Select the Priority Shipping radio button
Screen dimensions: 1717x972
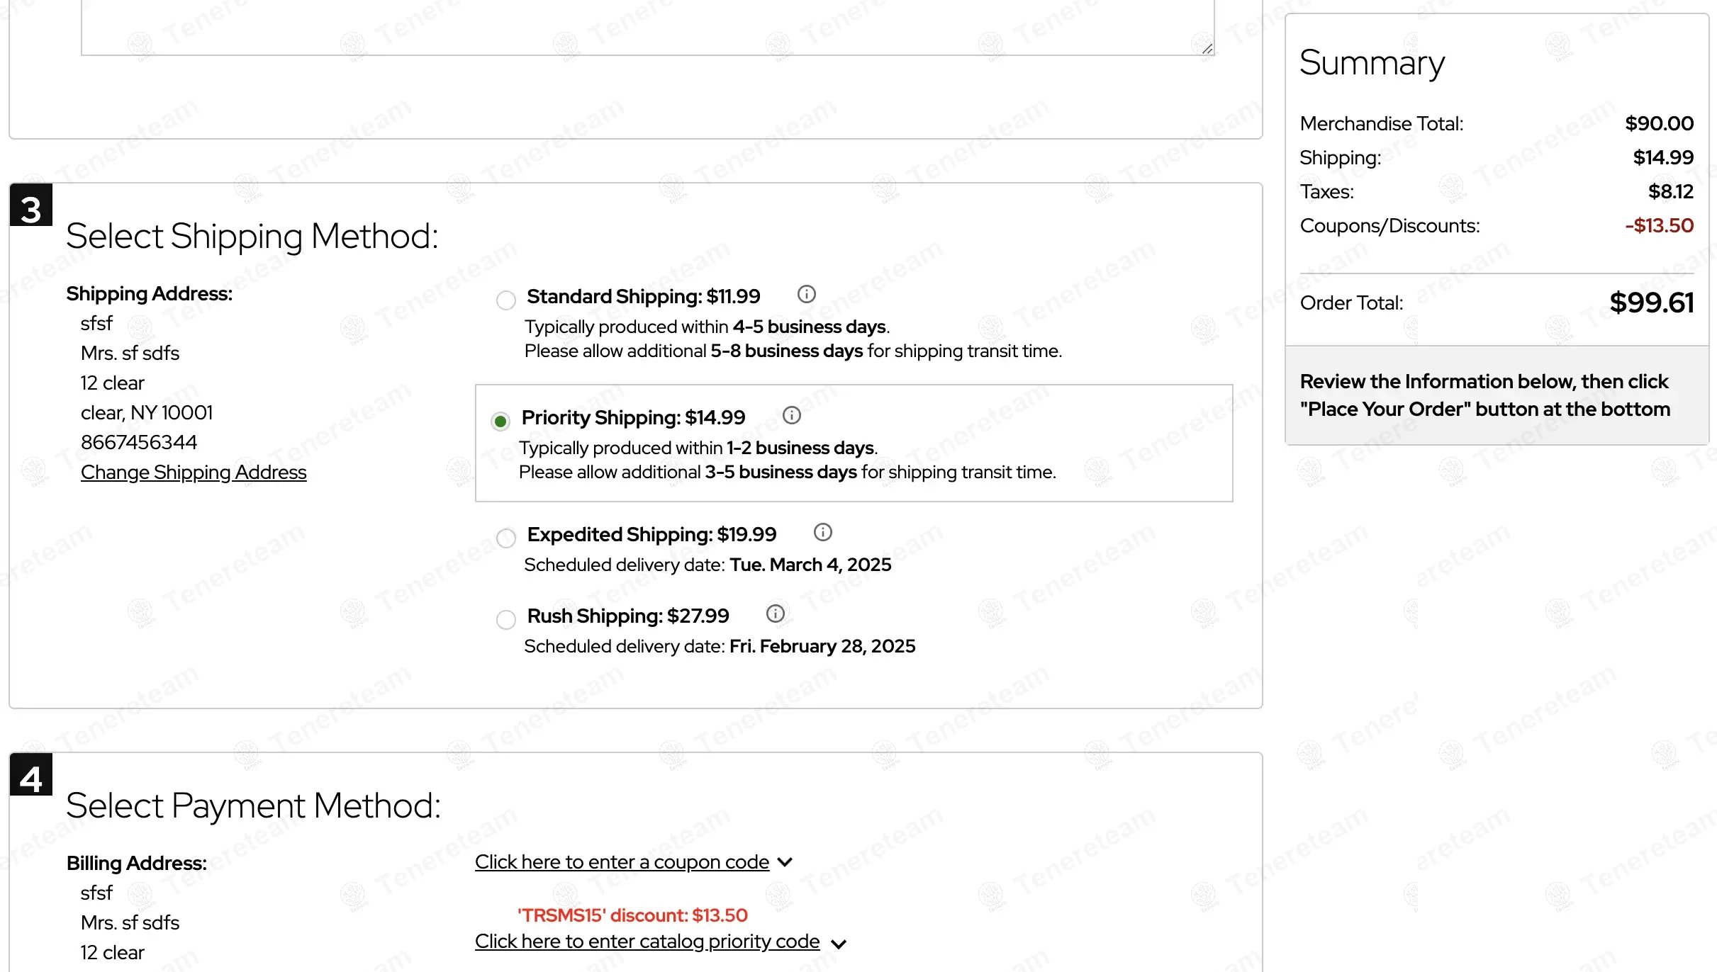click(x=500, y=422)
